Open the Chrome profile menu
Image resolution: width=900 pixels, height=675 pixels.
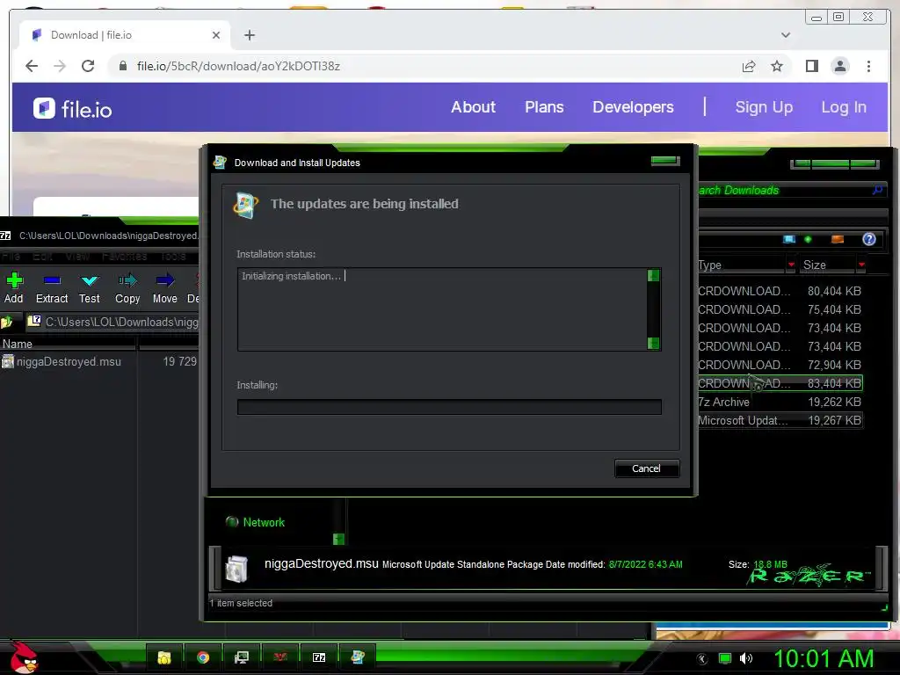(x=839, y=66)
